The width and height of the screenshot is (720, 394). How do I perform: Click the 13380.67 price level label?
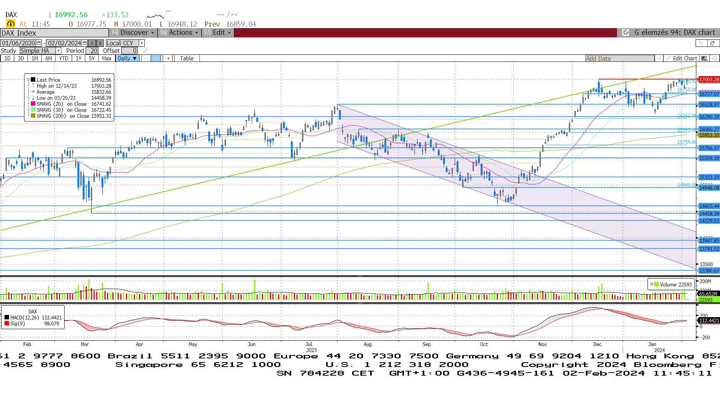pyautogui.click(x=709, y=270)
